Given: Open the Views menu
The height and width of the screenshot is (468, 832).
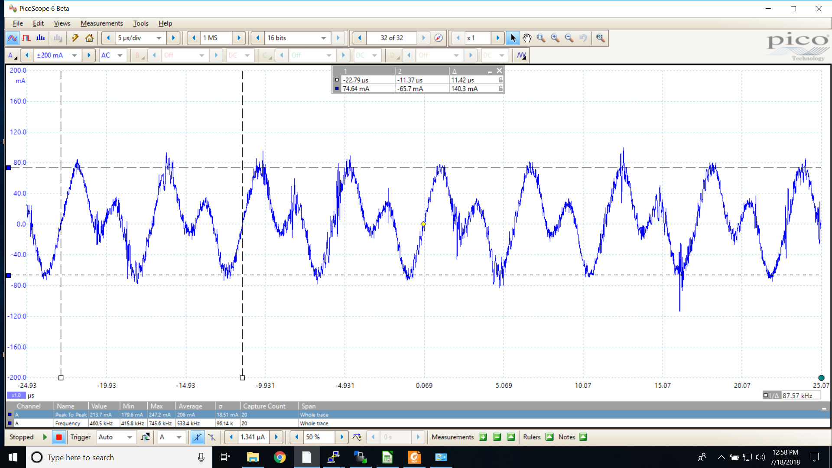Looking at the screenshot, I should [62, 23].
